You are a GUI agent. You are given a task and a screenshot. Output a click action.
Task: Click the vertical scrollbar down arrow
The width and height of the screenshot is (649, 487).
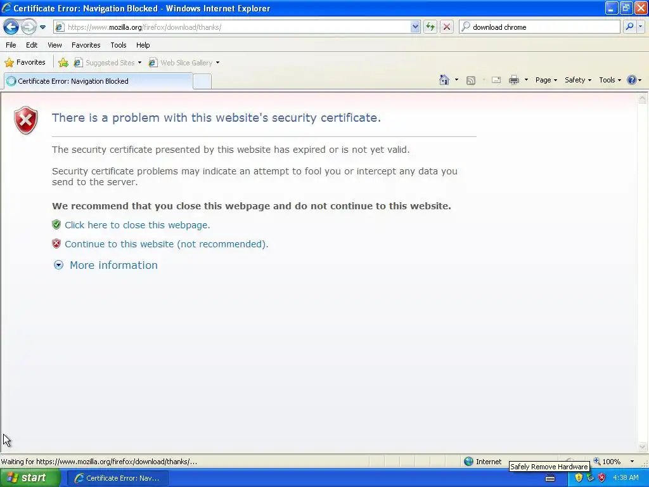coord(643,446)
